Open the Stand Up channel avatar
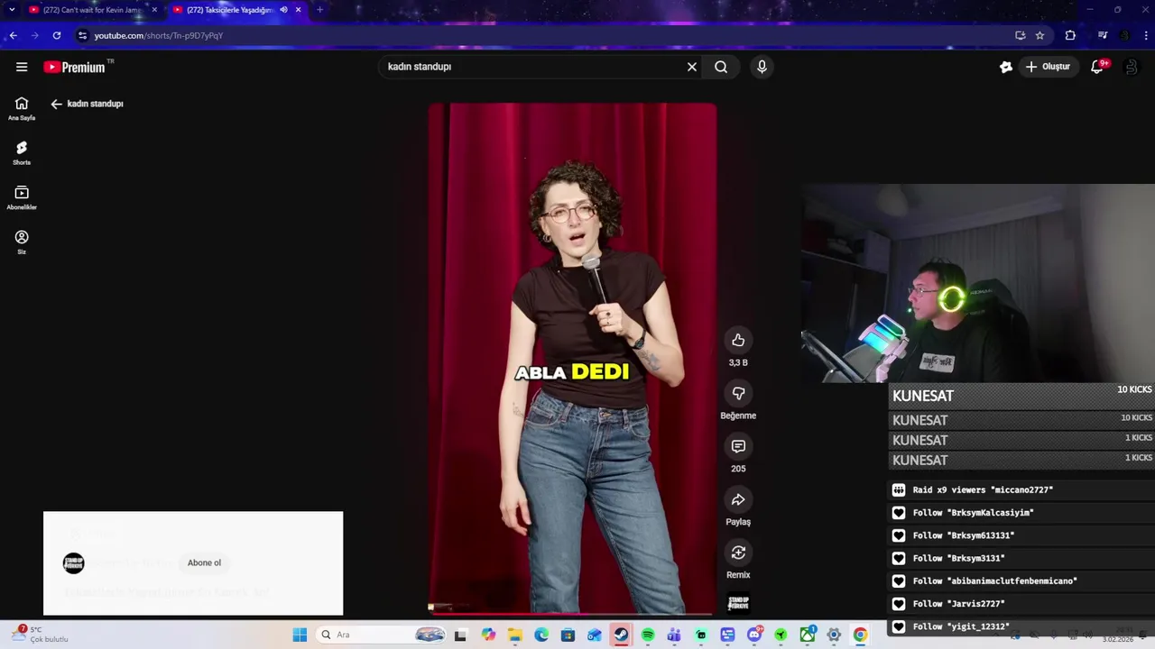 point(74,563)
